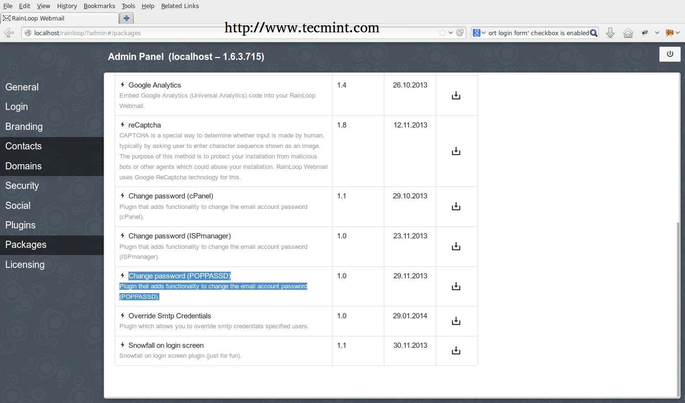Download the Change password (ISPmanager) package

456,246
